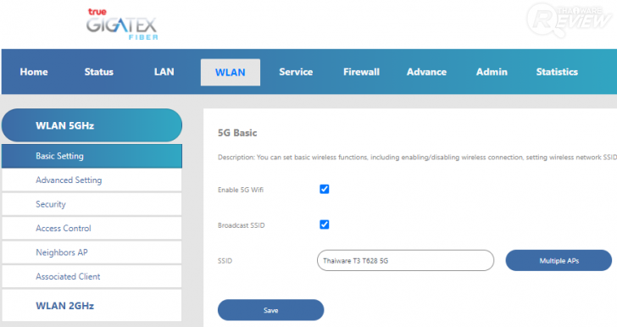Open the Advance tab
Screen dimensions: 617x327
coord(426,72)
